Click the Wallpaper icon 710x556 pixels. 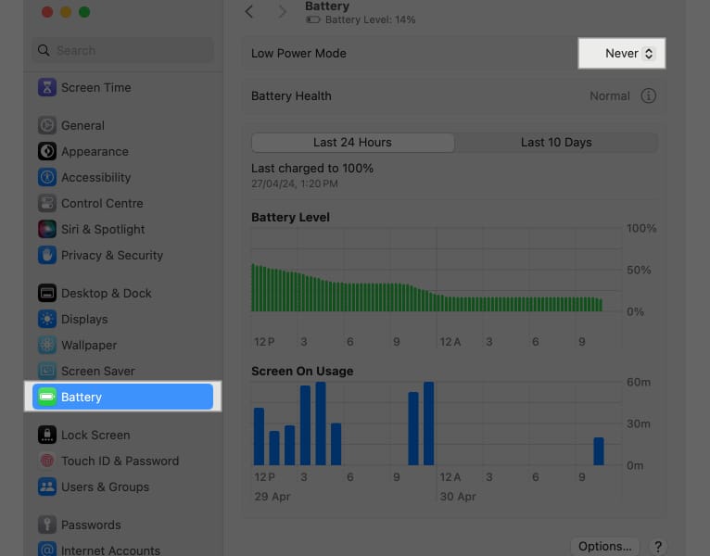coord(47,345)
